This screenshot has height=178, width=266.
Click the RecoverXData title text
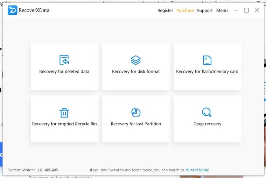[34, 10]
